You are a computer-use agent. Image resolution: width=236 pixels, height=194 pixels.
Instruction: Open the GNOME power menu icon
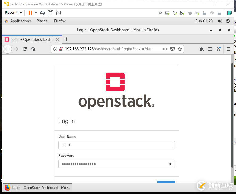[228, 21]
